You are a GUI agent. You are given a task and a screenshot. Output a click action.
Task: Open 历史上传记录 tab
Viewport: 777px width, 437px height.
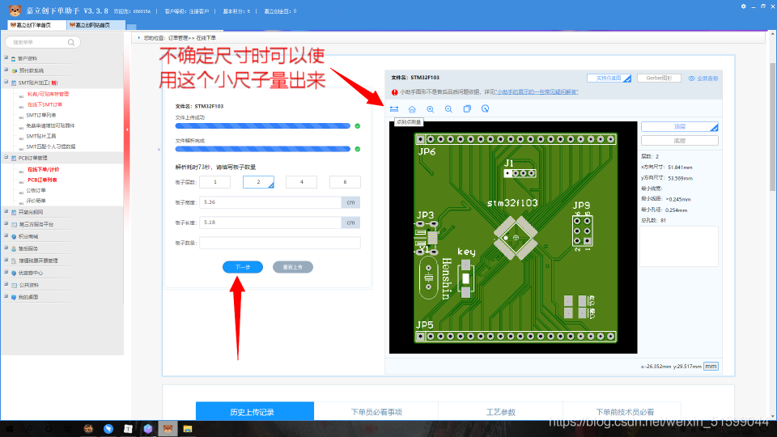tap(255, 412)
